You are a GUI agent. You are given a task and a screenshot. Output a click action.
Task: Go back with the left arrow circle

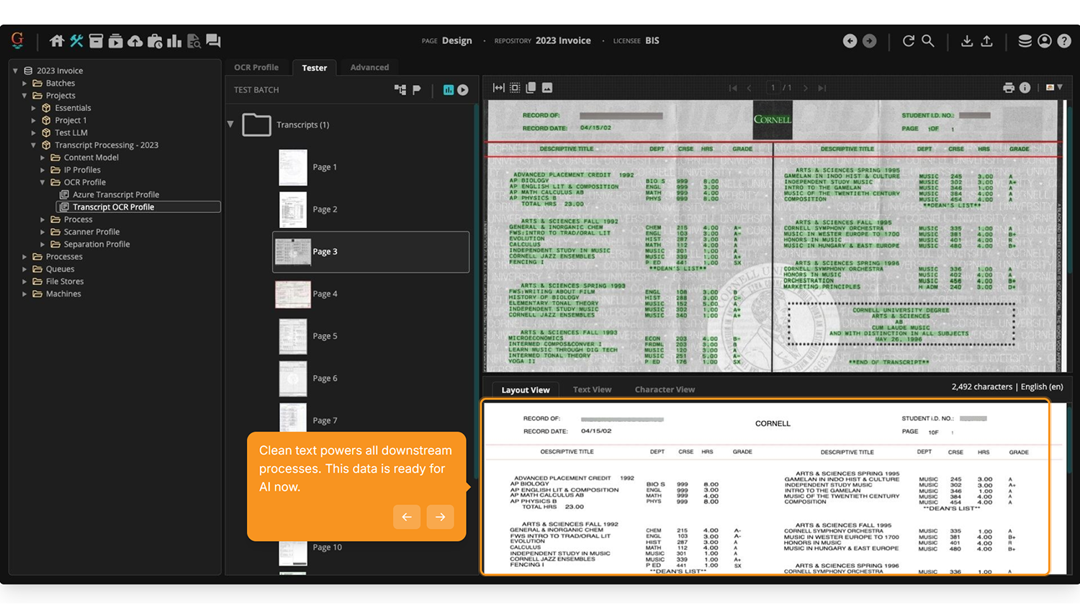(x=850, y=41)
